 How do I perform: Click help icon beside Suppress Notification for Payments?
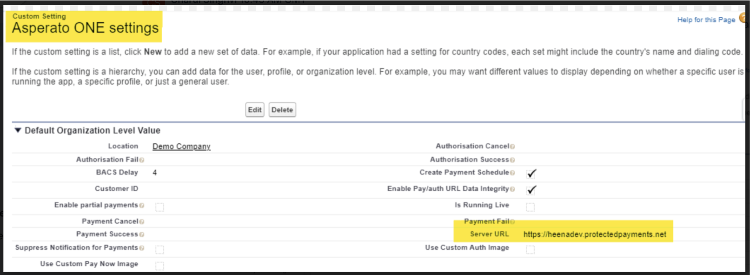coord(142,248)
